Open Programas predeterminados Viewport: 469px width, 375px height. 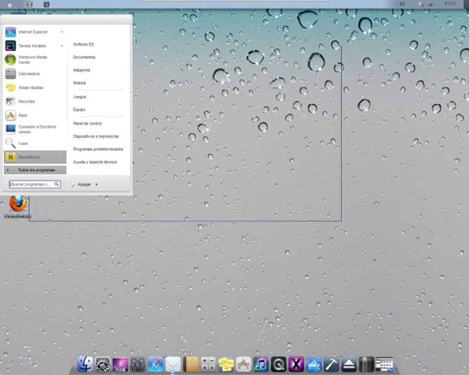tap(98, 149)
